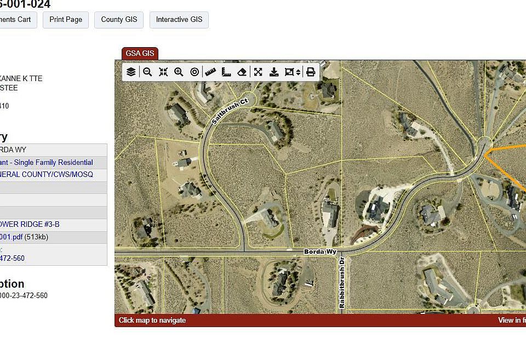Click the target center icon
Viewport: 526px width, 349px height.
point(195,72)
